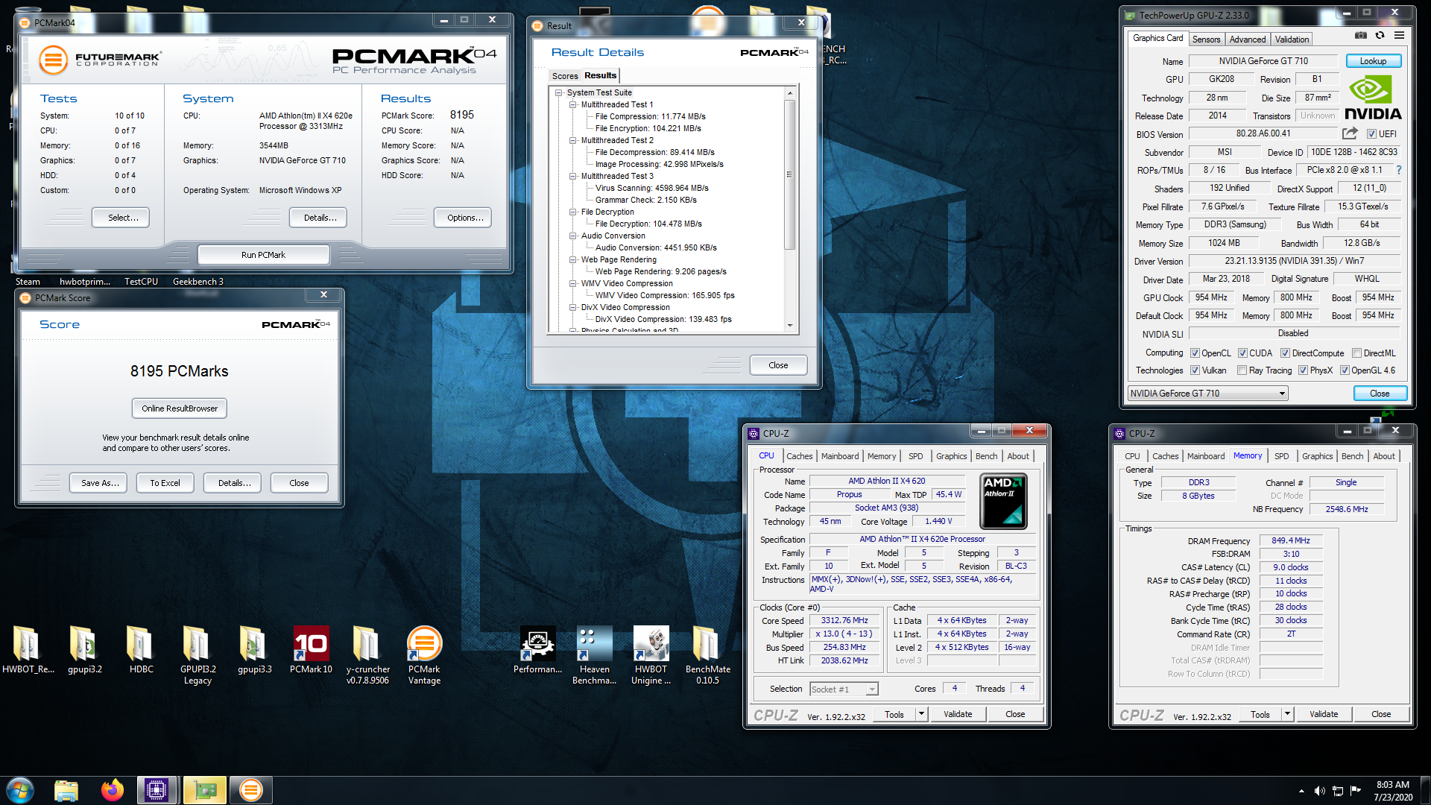Image resolution: width=1431 pixels, height=805 pixels.
Task: Click the Result Details vertical scrollbar thumb
Action: tap(789, 174)
